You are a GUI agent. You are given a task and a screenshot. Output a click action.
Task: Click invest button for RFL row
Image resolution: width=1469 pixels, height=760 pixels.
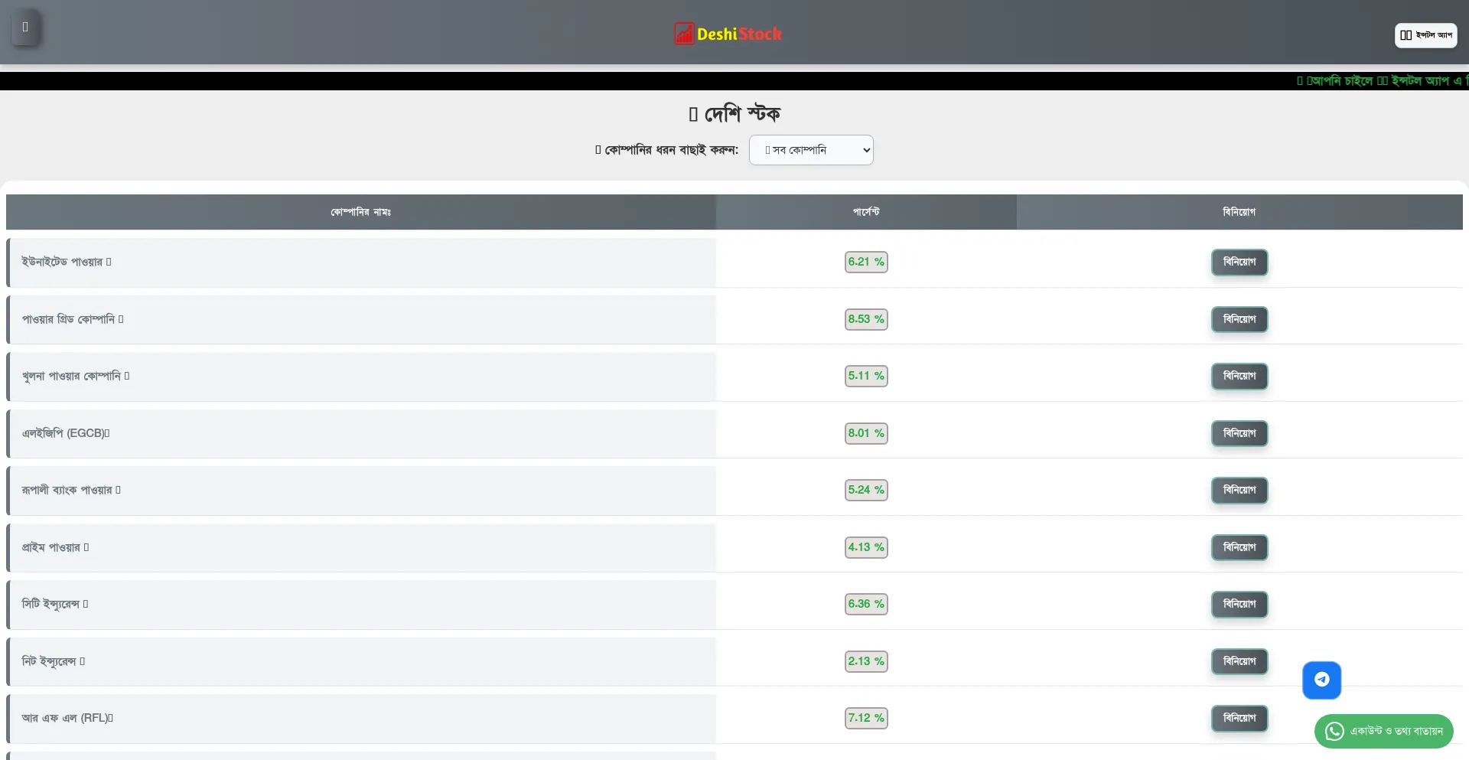coord(1239,718)
